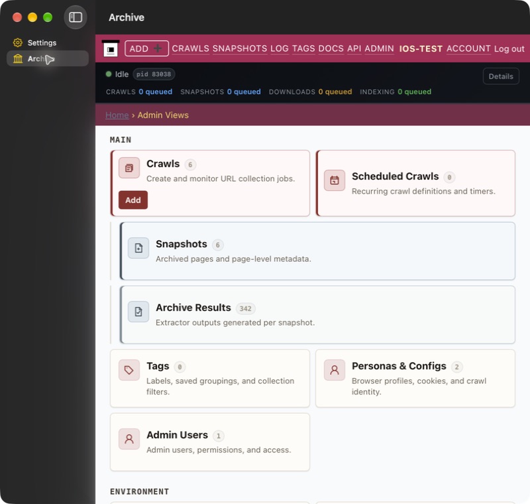Click the Indexing '0 queued' status
The height and width of the screenshot is (504, 530).
(x=415, y=92)
